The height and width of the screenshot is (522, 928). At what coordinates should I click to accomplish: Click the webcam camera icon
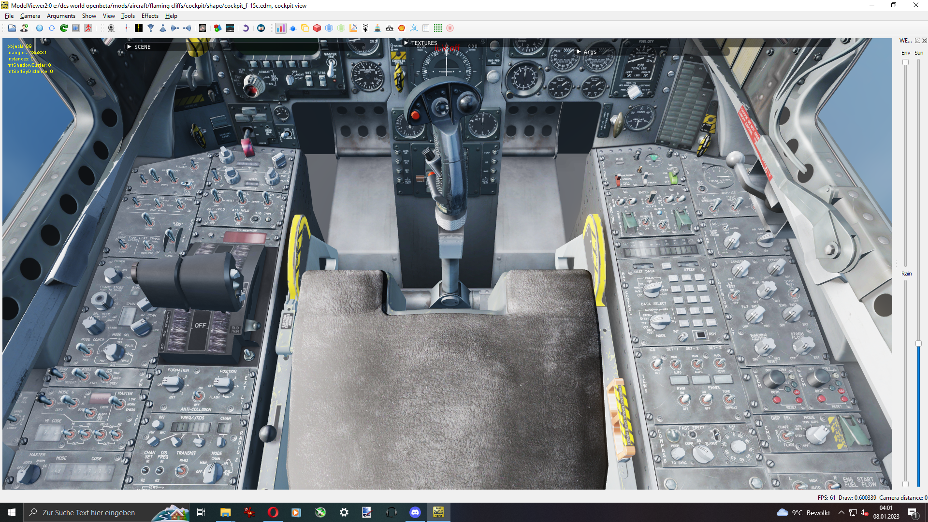pos(111,28)
